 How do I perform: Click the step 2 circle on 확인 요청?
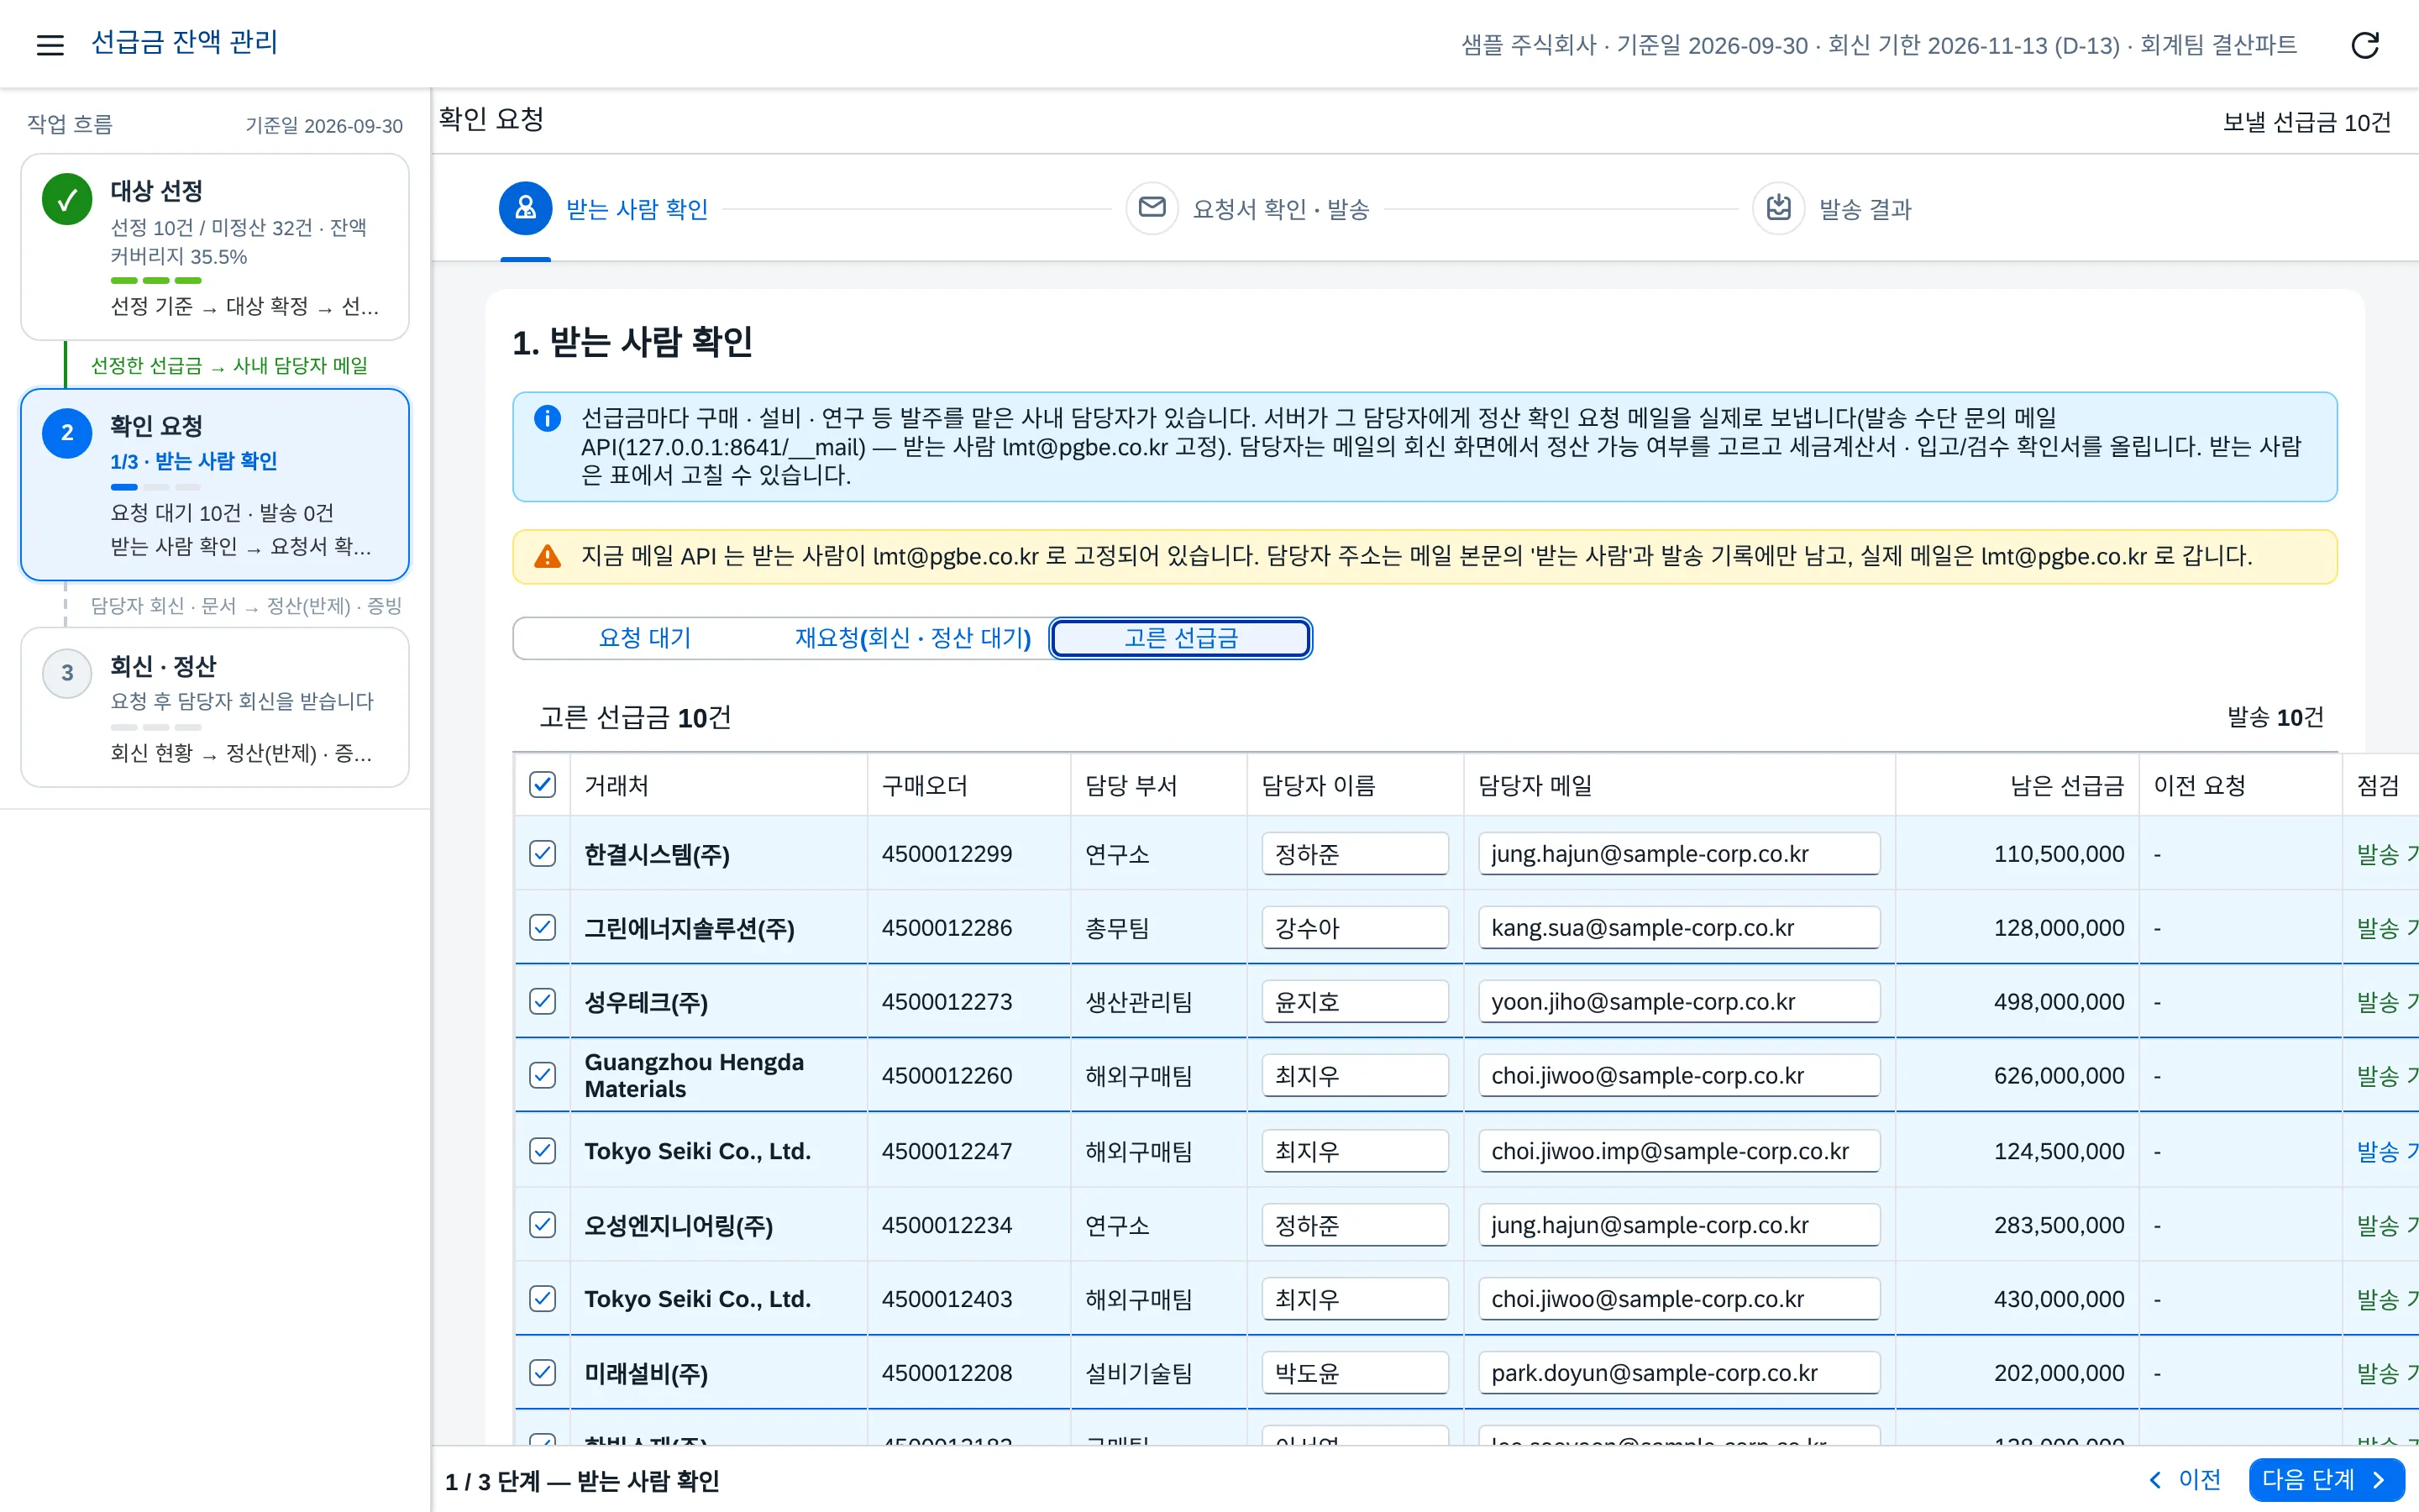[x=67, y=433]
